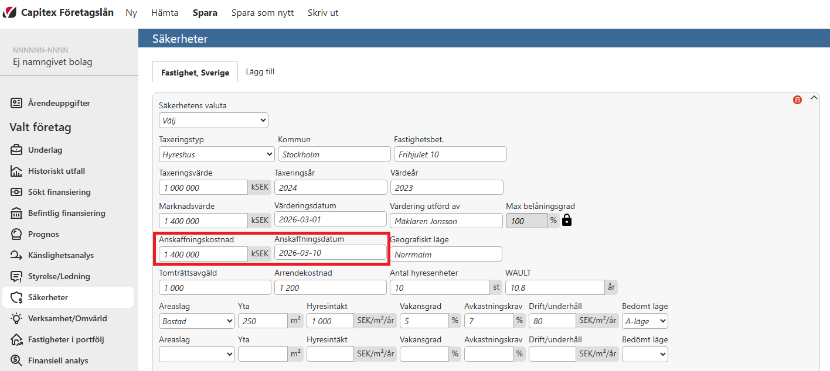Click the Drift/underhåll field showing 80

tap(552, 321)
